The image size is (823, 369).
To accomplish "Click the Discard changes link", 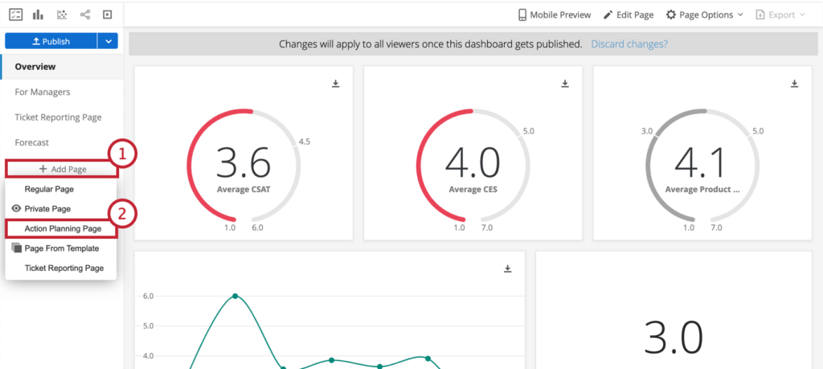I will click(x=629, y=44).
